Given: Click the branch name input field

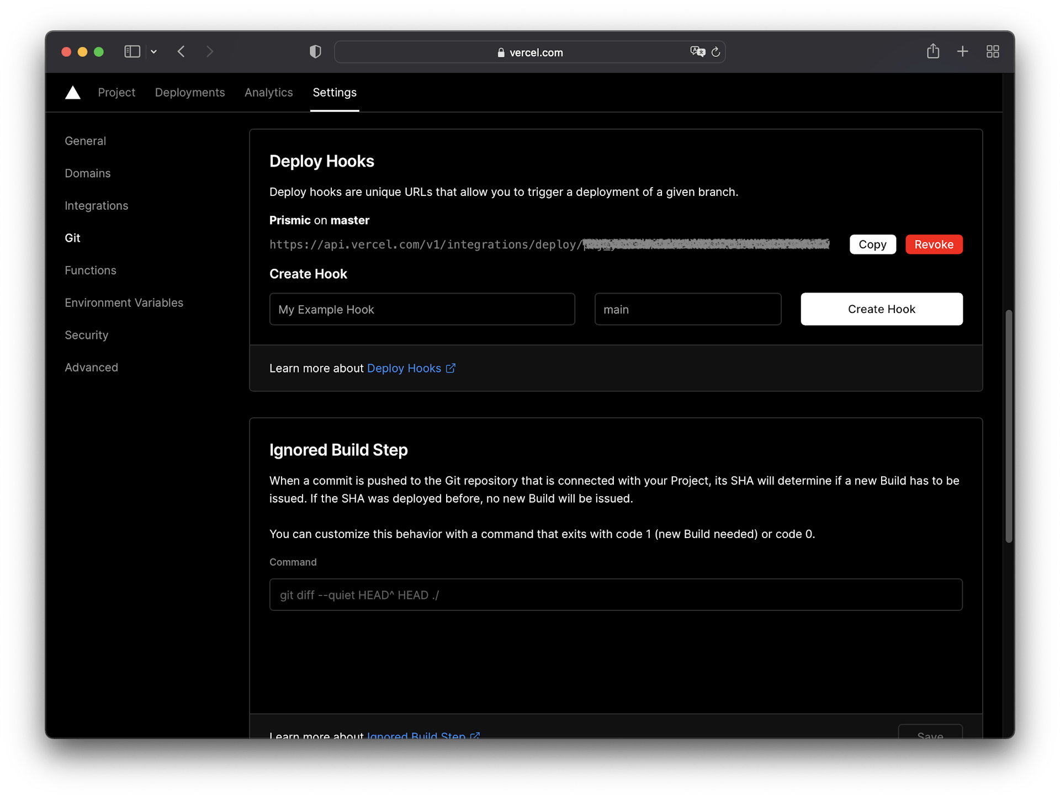Looking at the screenshot, I should (x=687, y=308).
